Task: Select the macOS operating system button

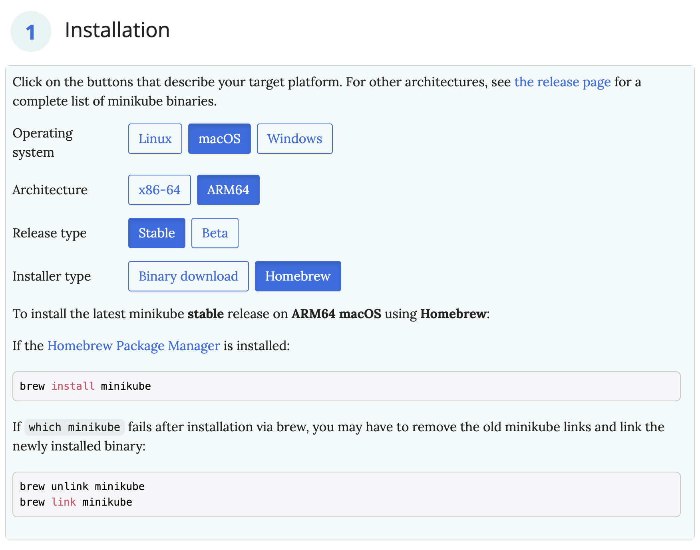Action: (x=219, y=139)
